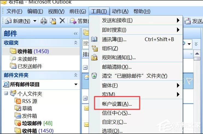Collapse the 邮件 navigation pane
203x134 pixels.
tap(76, 33)
